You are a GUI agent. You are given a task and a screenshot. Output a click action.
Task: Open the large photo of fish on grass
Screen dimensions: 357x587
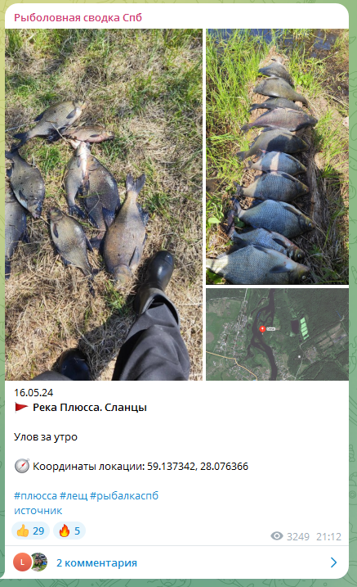click(x=104, y=205)
